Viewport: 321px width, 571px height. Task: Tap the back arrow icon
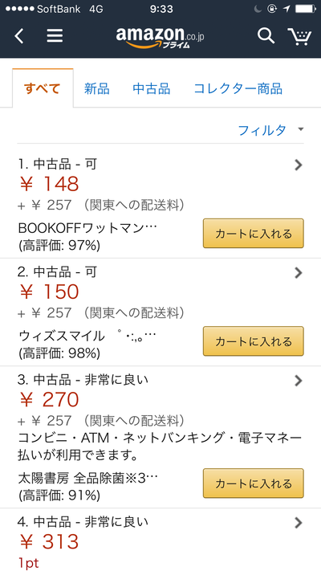tap(19, 36)
